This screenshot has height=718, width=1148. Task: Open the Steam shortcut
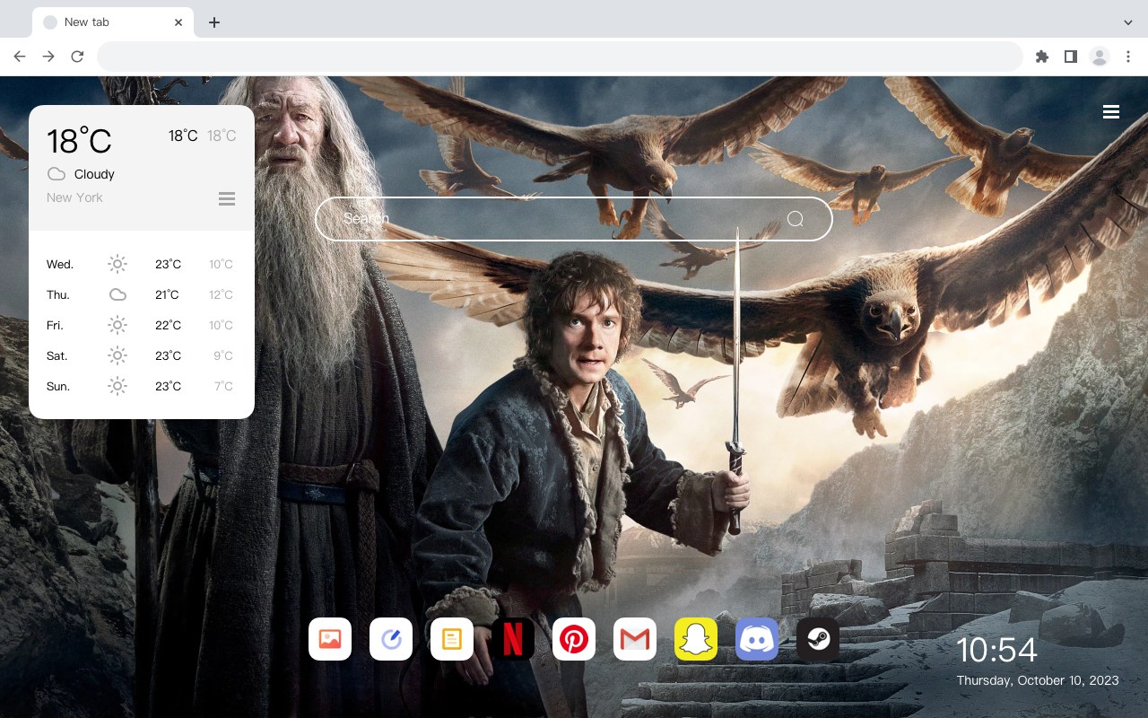pyautogui.click(x=818, y=639)
